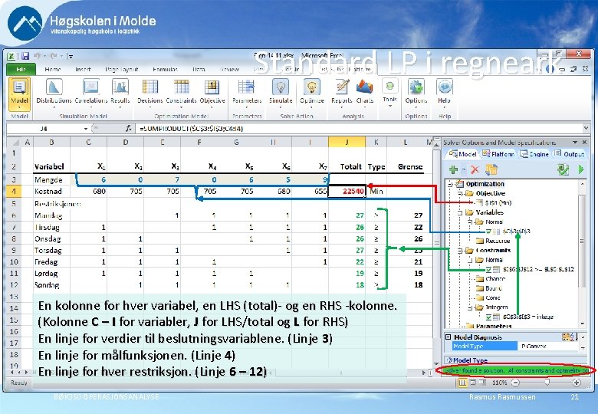Screen dimensions: 598x414
Task: Open the Tools ribbon button
Action: 389,92
